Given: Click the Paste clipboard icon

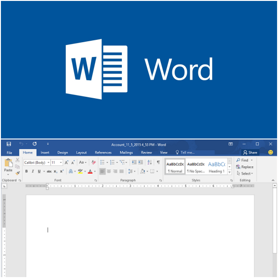Looking at the screenshot, I should click(x=8, y=163).
